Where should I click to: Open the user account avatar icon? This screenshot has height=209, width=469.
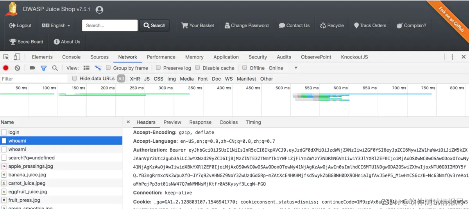coord(99,10)
